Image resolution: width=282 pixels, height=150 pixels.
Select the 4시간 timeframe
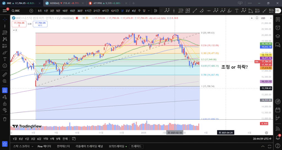pyautogui.click(x=105, y=11)
